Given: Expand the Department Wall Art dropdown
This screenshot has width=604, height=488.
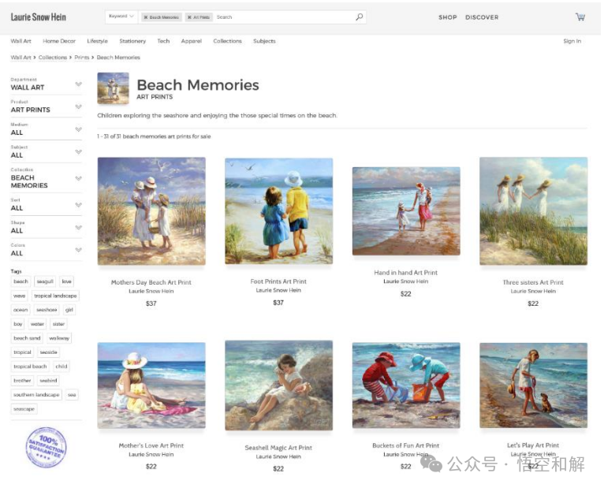Looking at the screenshot, I should click(x=47, y=84).
